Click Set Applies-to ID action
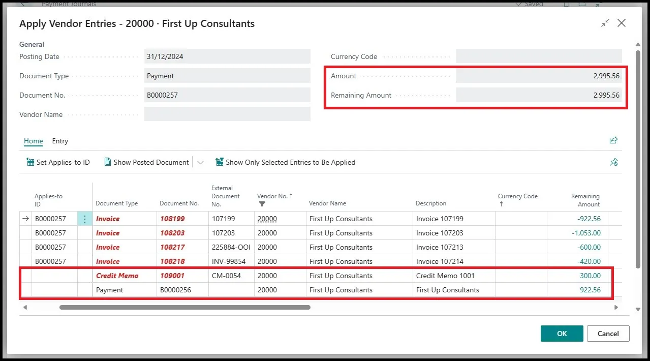Viewport: 650px width, 361px height. coord(58,162)
